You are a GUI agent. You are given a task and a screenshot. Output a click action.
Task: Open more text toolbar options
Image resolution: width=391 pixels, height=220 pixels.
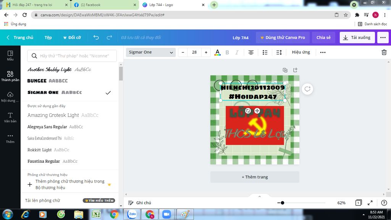[323, 52]
